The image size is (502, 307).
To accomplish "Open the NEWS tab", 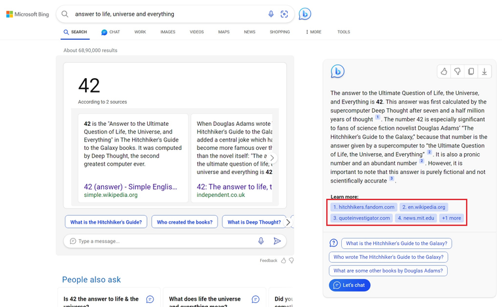I will point(250,32).
